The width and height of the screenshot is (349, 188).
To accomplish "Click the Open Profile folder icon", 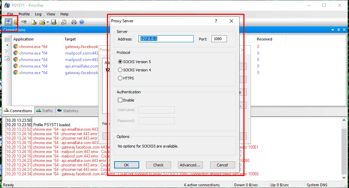I will (42, 22).
